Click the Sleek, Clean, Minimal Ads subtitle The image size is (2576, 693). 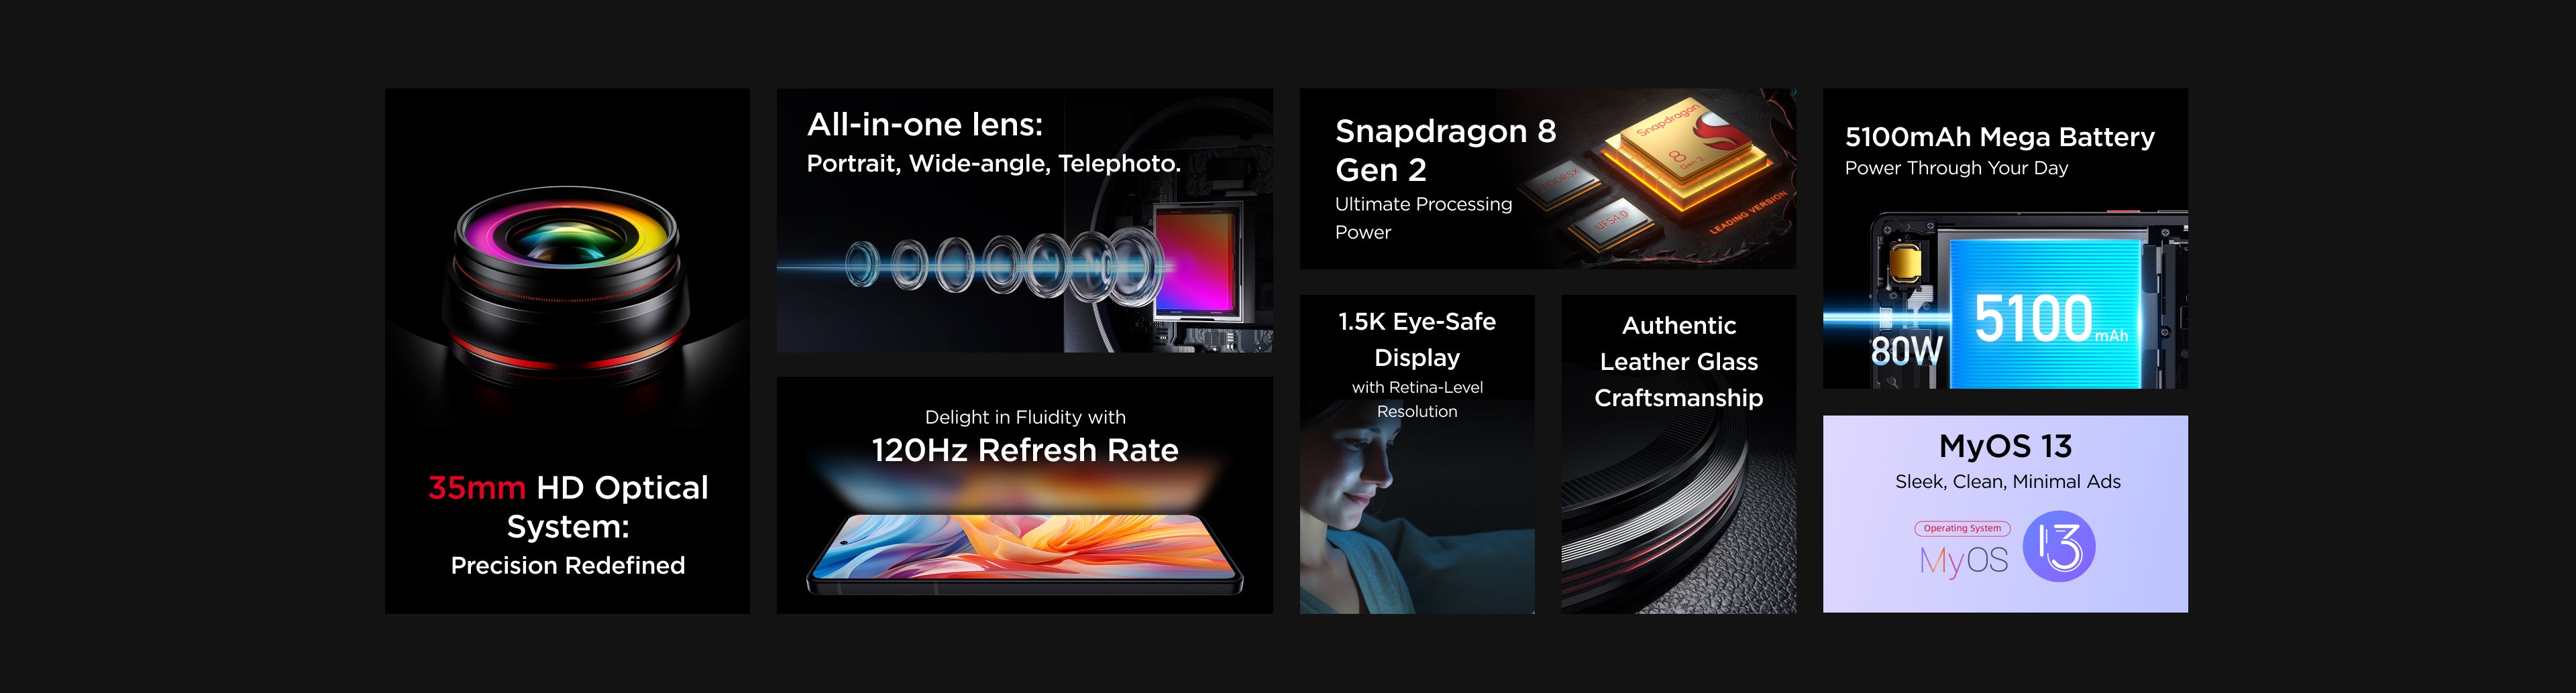pos(2007,481)
